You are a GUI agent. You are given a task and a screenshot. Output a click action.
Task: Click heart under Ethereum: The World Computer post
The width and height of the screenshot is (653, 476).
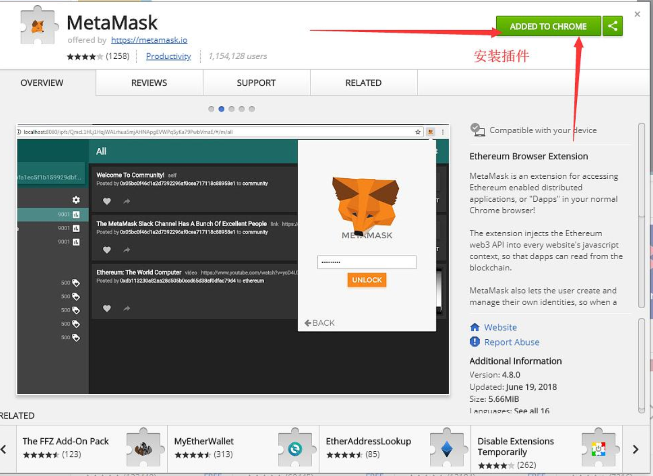(107, 308)
